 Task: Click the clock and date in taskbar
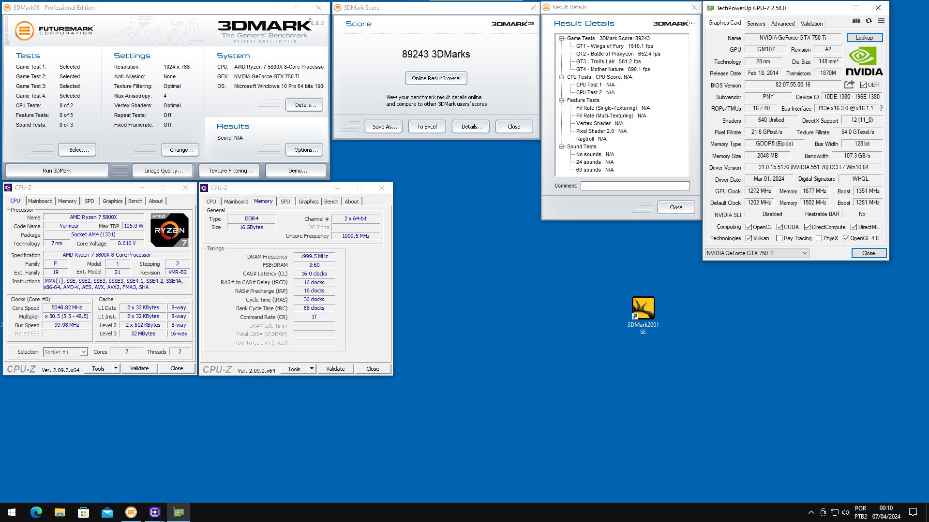pyautogui.click(x=886, y=512)
